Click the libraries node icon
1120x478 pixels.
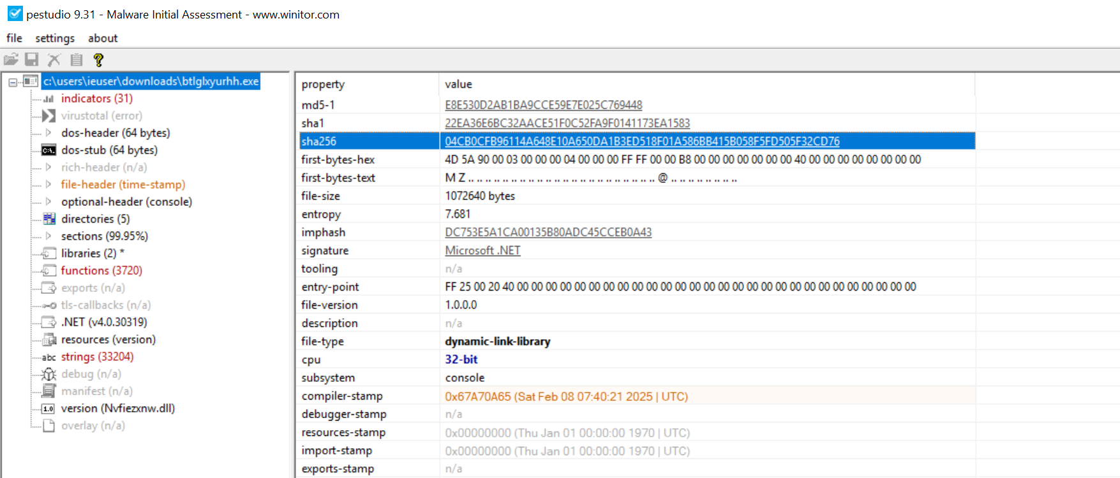(49, 254)
